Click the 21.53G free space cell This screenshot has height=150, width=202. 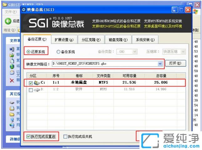pos(129,82)
